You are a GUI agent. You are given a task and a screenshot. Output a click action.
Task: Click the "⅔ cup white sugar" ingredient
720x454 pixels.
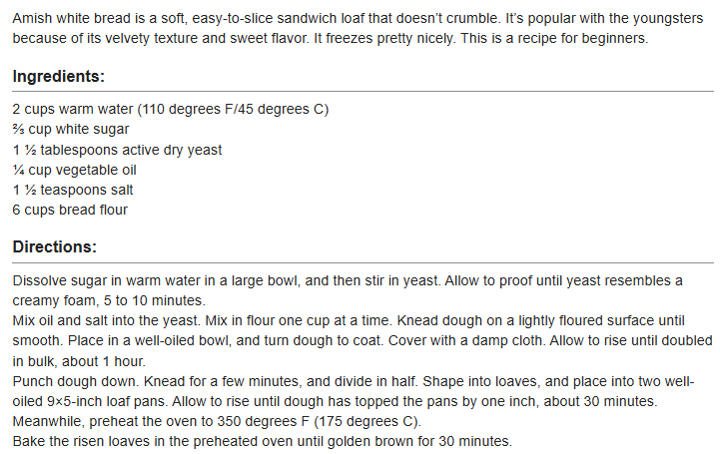71,130
